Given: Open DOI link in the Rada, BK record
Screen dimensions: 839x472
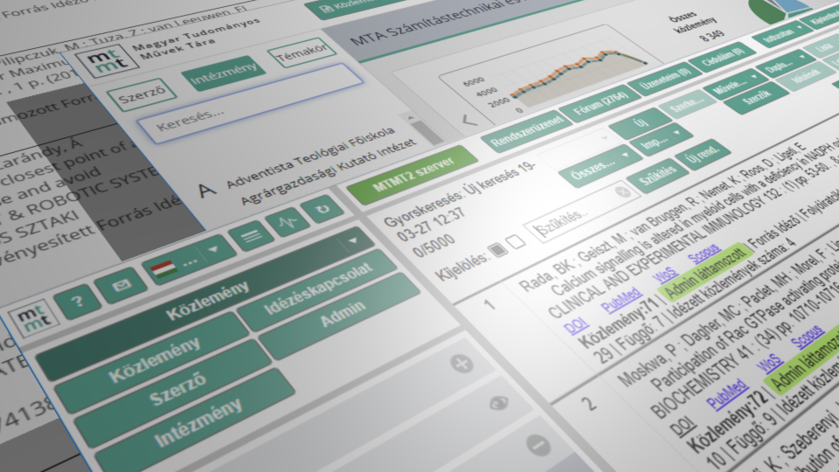Looking at the screenshot, I should (576, 325).
